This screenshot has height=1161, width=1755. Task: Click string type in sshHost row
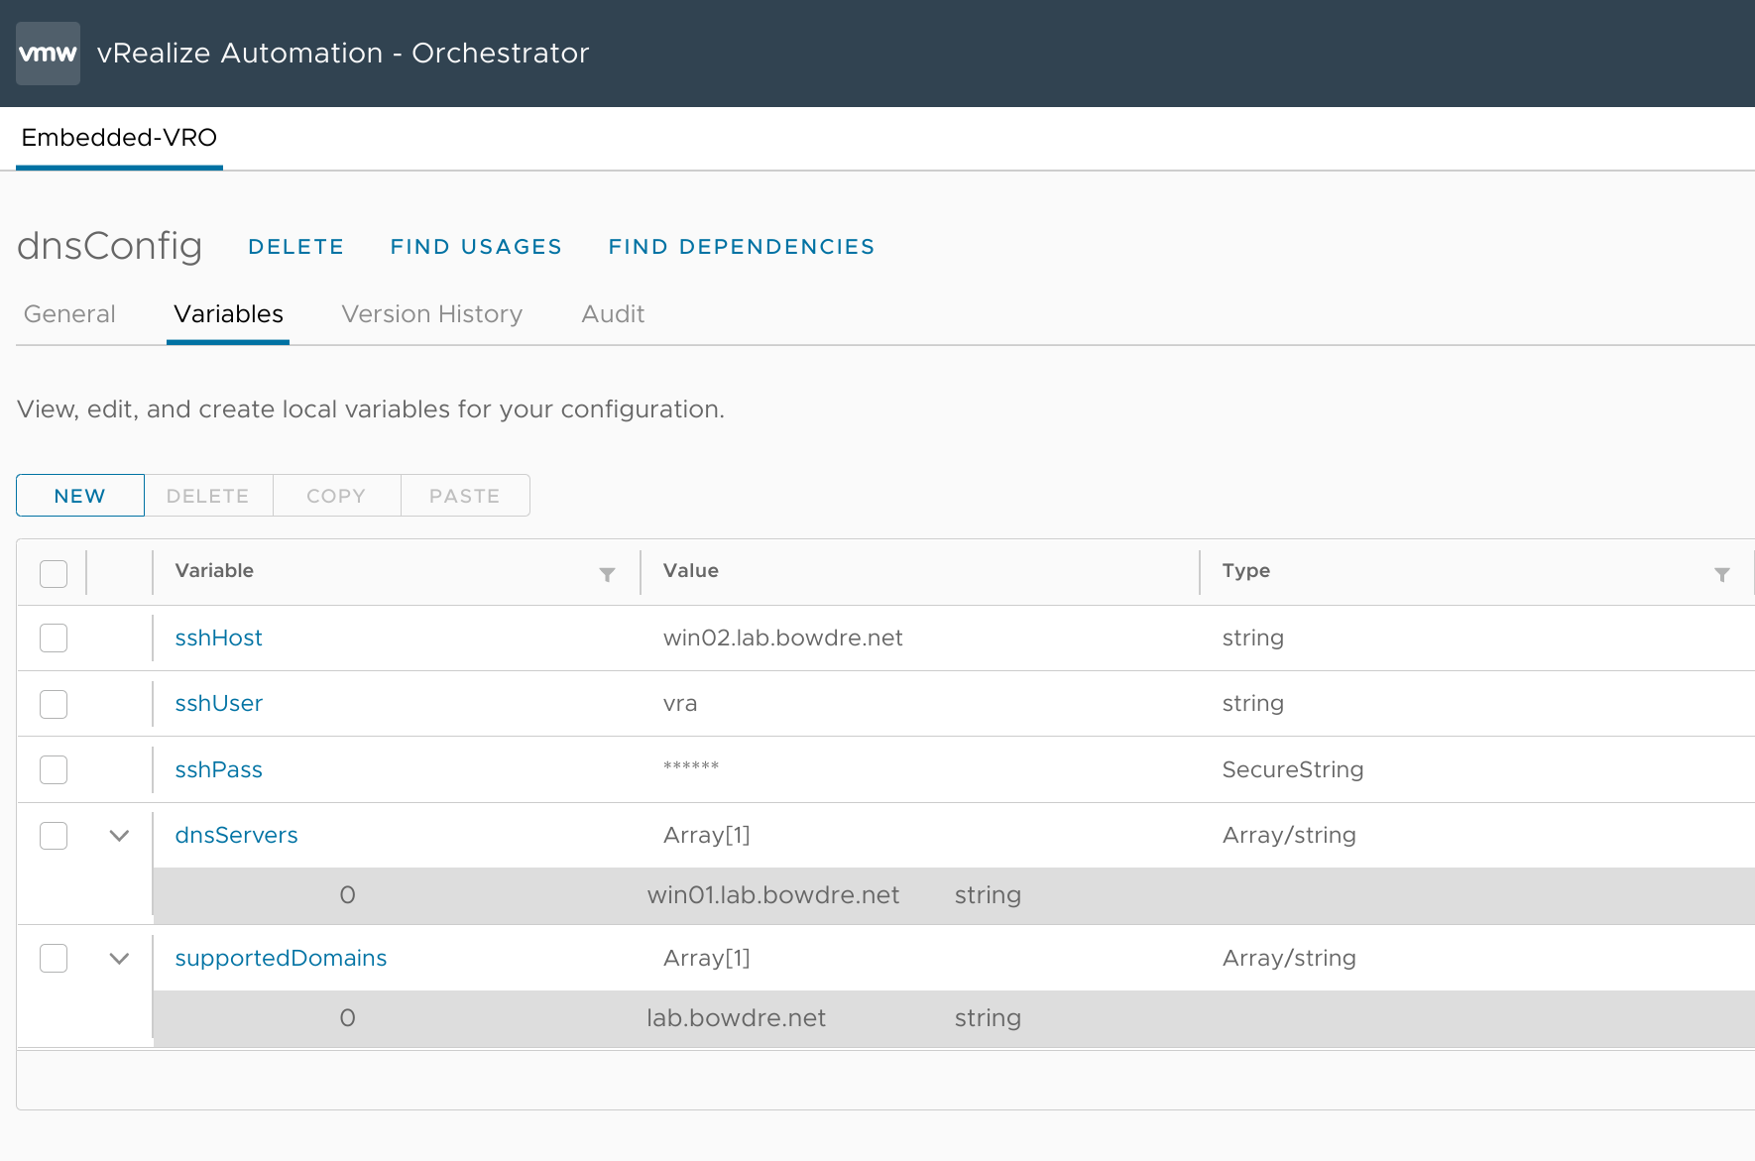click(x=1252, y=638)
